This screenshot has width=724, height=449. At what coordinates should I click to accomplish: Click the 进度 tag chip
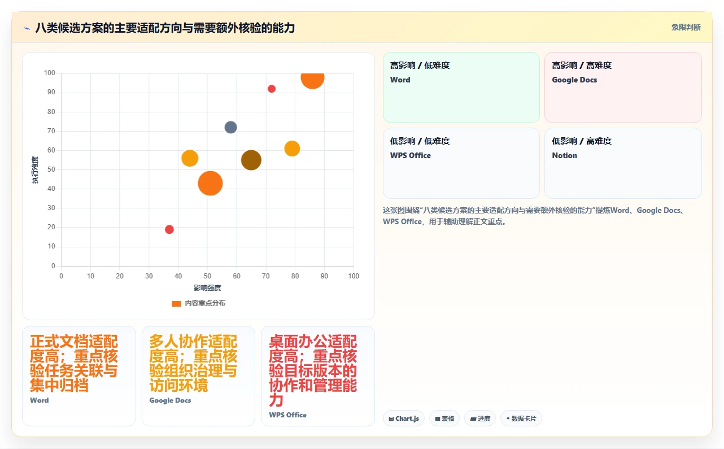point(480,419)
